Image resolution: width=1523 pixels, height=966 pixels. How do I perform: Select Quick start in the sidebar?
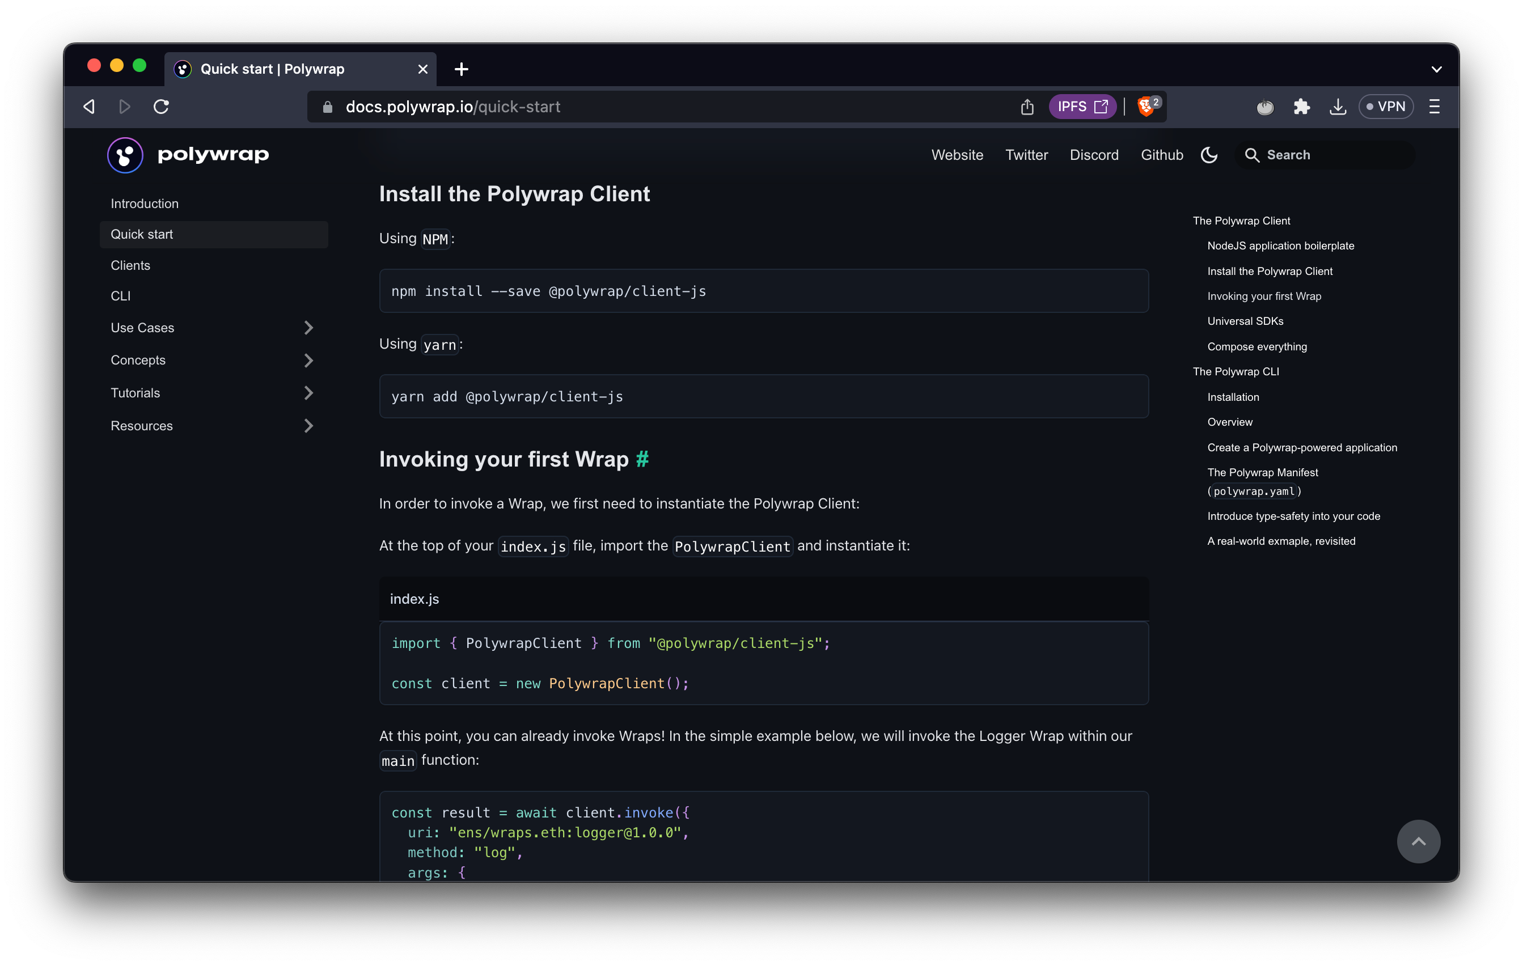[x=214, y=235]
